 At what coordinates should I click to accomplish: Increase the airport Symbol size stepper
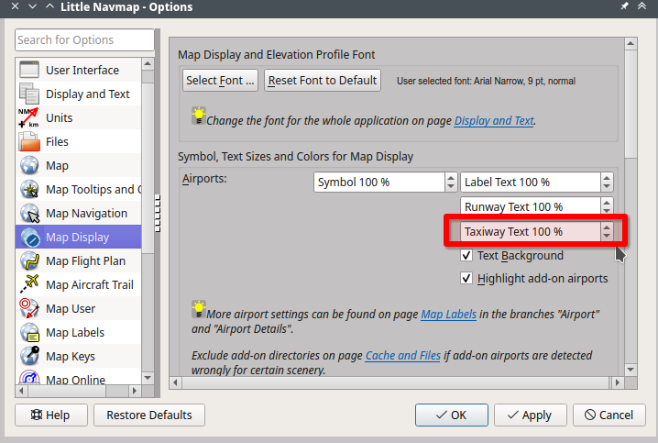point(451,178)
